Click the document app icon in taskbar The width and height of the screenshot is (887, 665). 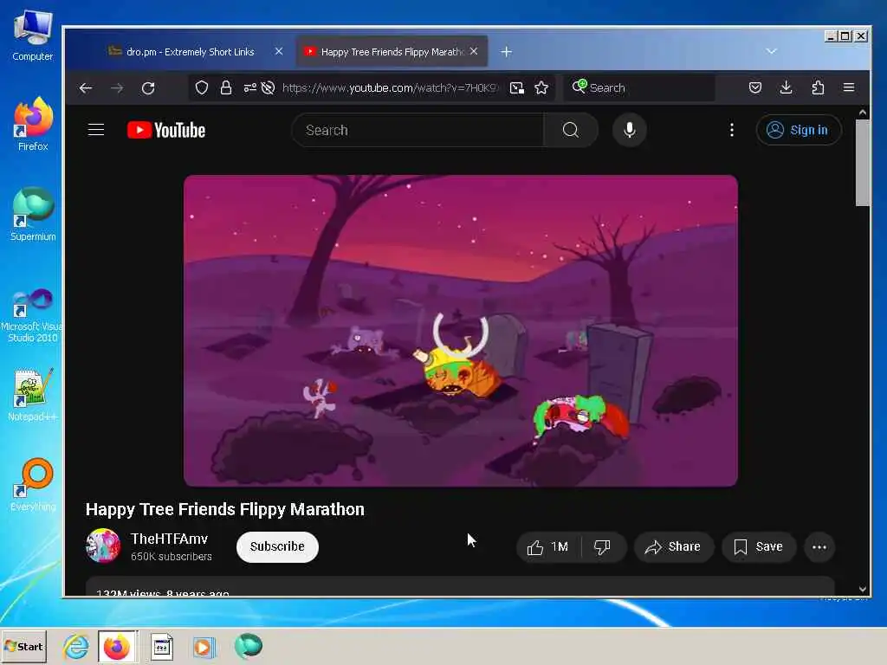[162, 647]
